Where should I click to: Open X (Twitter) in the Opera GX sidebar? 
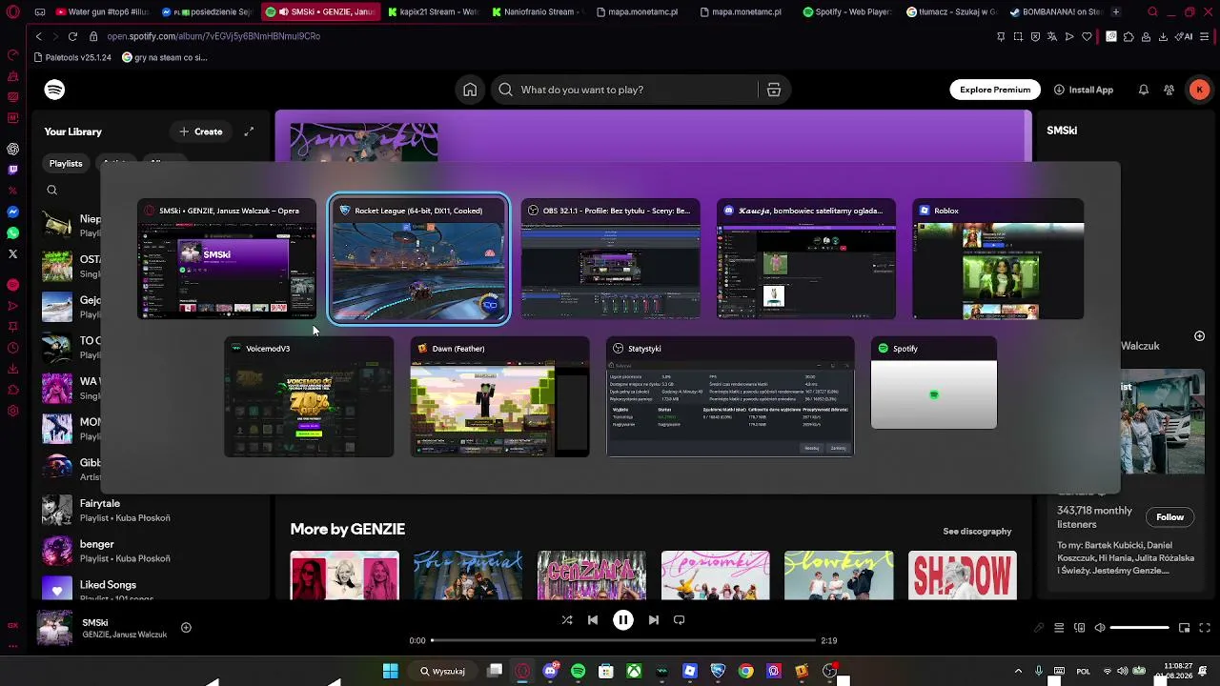click(x=13, y=253)
